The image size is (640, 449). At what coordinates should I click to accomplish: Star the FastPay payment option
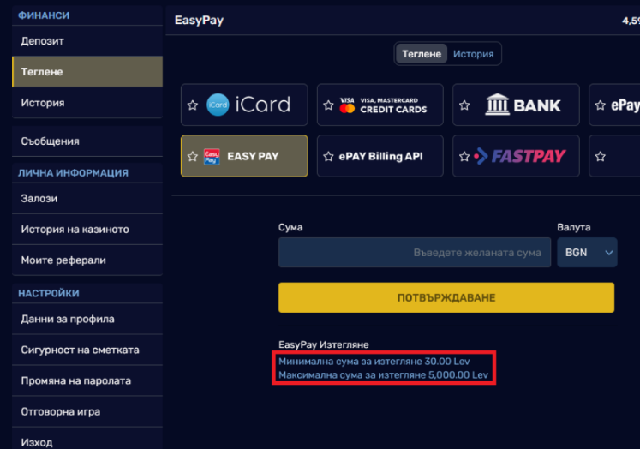click(464, 157)
